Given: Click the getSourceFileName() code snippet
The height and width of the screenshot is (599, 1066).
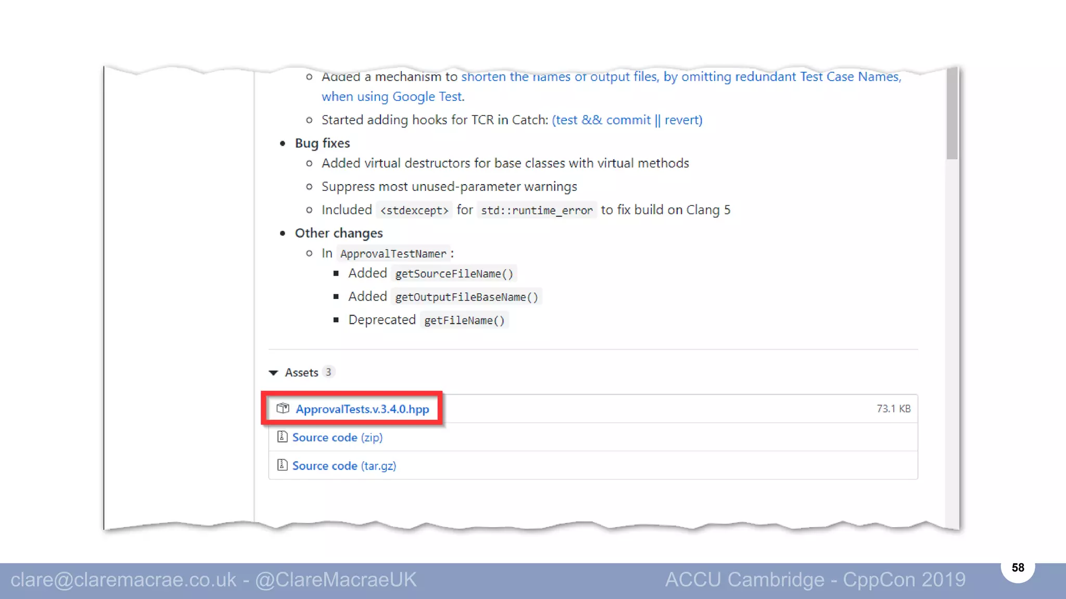Looking at the screenshot, I should (454, 274).
